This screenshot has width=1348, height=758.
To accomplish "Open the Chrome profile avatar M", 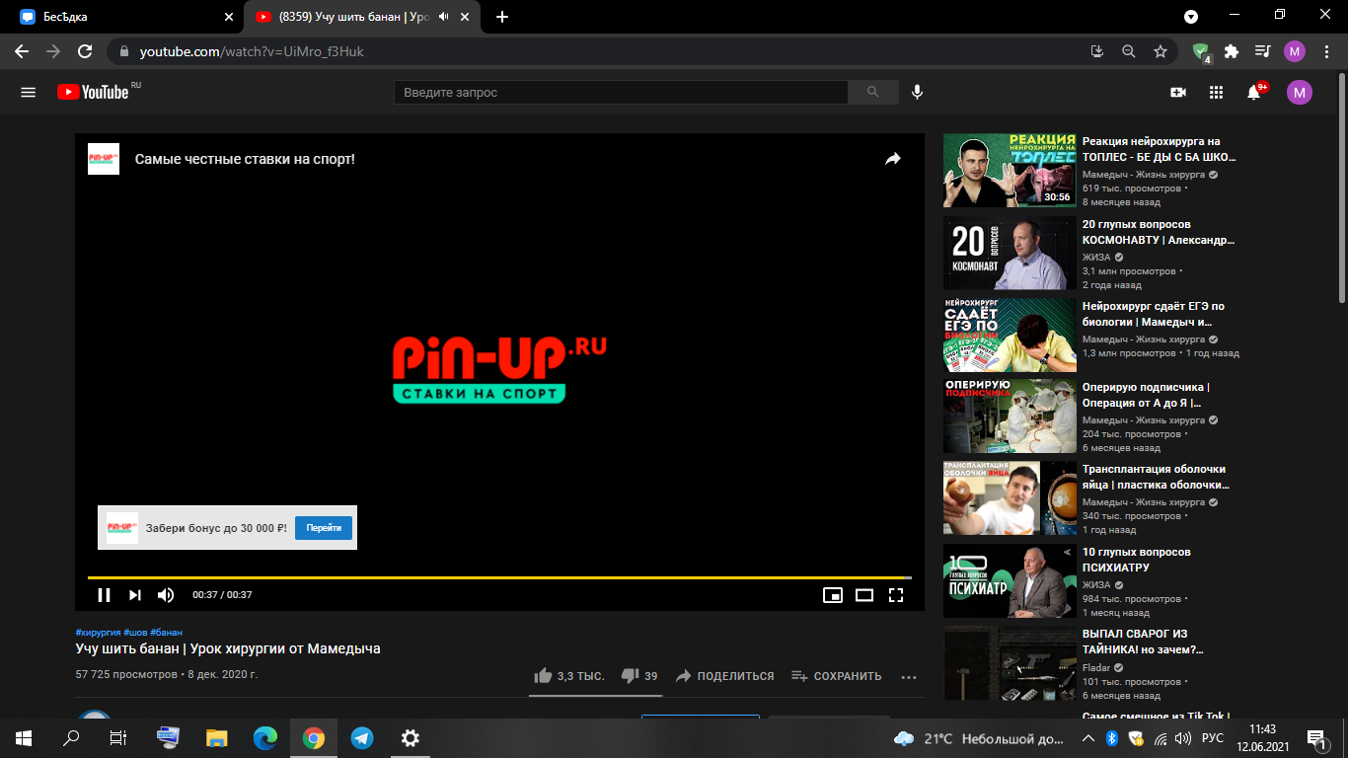I will [x=1294, y=51].
